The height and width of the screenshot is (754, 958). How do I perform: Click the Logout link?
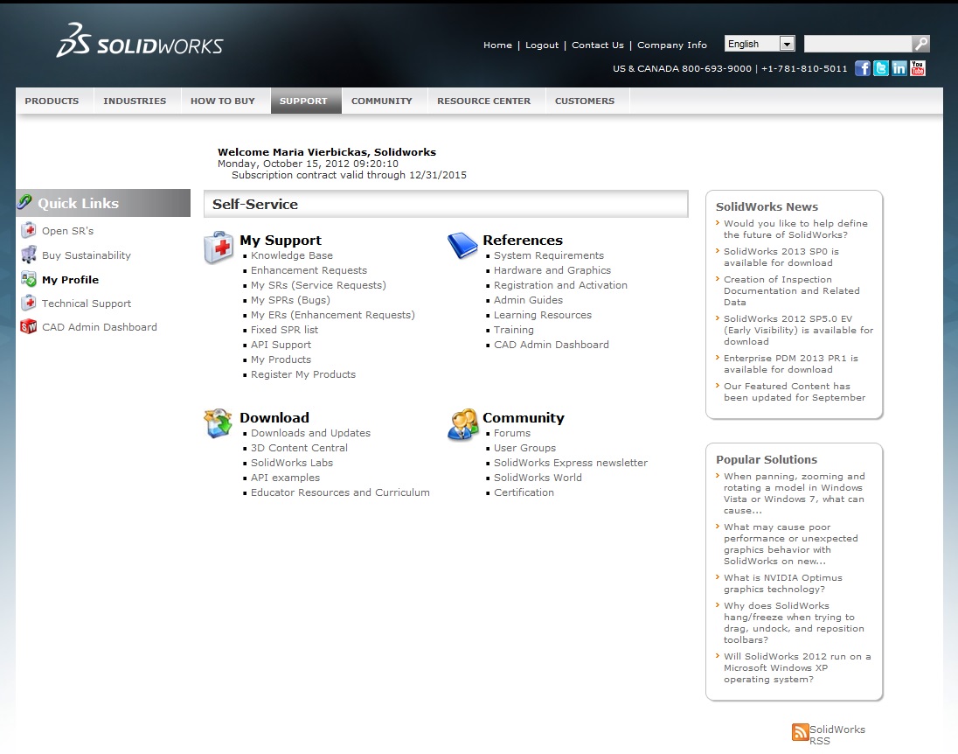[x=542, y=45]
